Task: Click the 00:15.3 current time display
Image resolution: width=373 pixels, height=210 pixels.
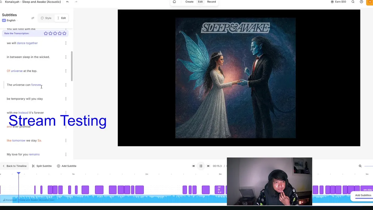Action: pyautogui.click(x=217, y=166)
